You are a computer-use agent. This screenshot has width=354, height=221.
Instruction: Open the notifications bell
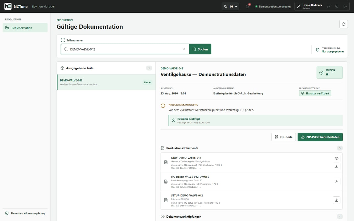pos(248,6)
